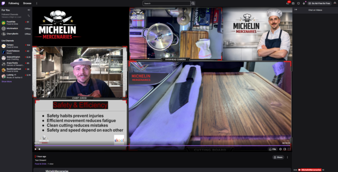Click the FrankTedesco channel avatar
338x172 pixels.
point(3,52)
